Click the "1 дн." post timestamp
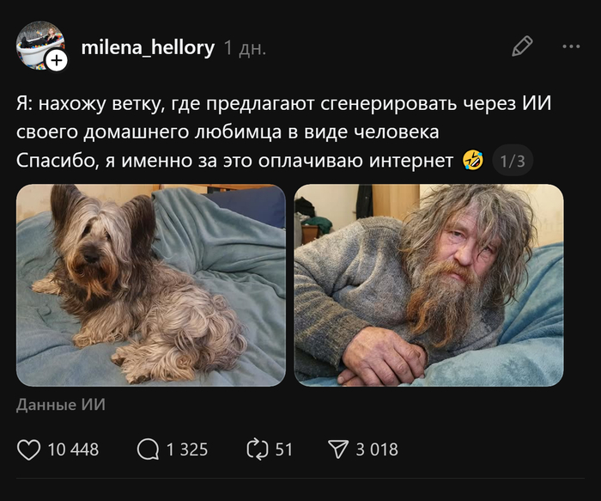The image size is (601, 501). coord(245,48)
